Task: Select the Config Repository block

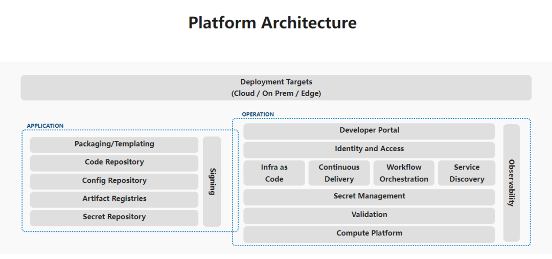Action: (114, 181)
